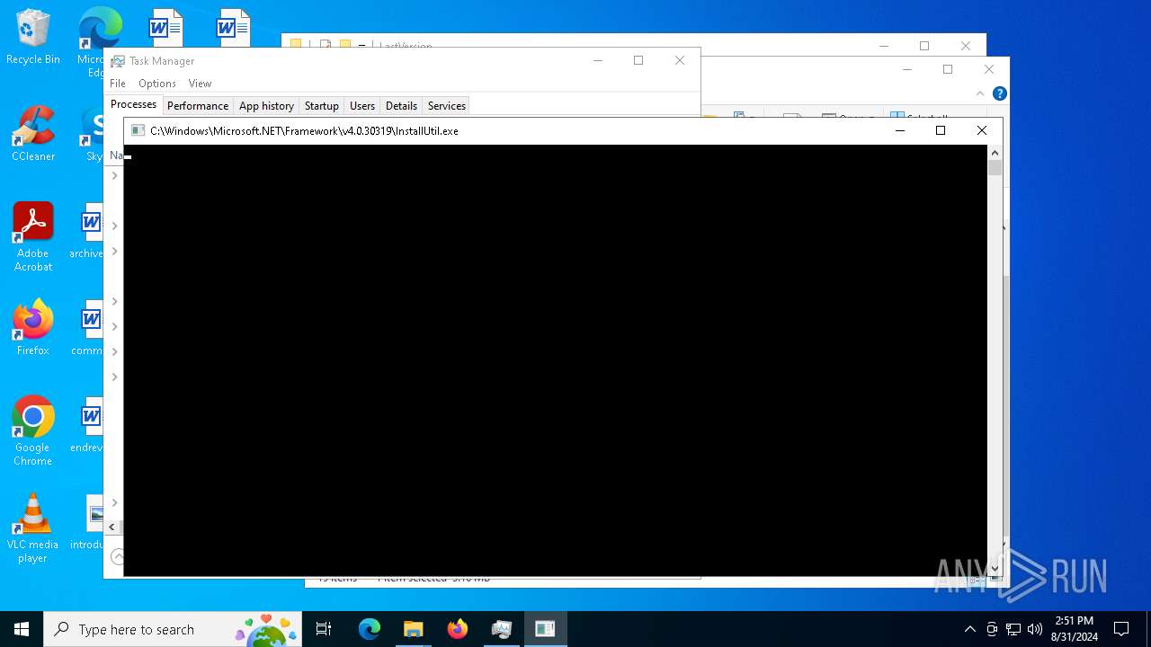The height and width of the screenshot is (647, 1151).
Task: Open the View menu in Task Manager
Action: pyautogui.click(x=200, y=84)
